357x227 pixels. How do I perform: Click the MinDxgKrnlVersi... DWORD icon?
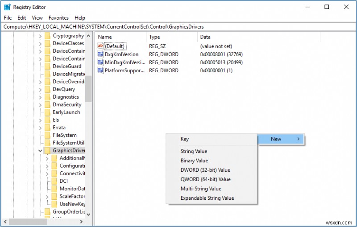click(x=100, y=62)
